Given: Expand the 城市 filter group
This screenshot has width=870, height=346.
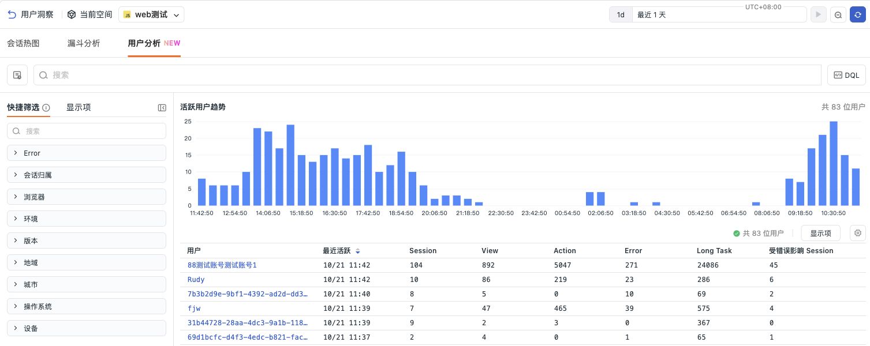Looking at the screenshot, I should (87, 284).
